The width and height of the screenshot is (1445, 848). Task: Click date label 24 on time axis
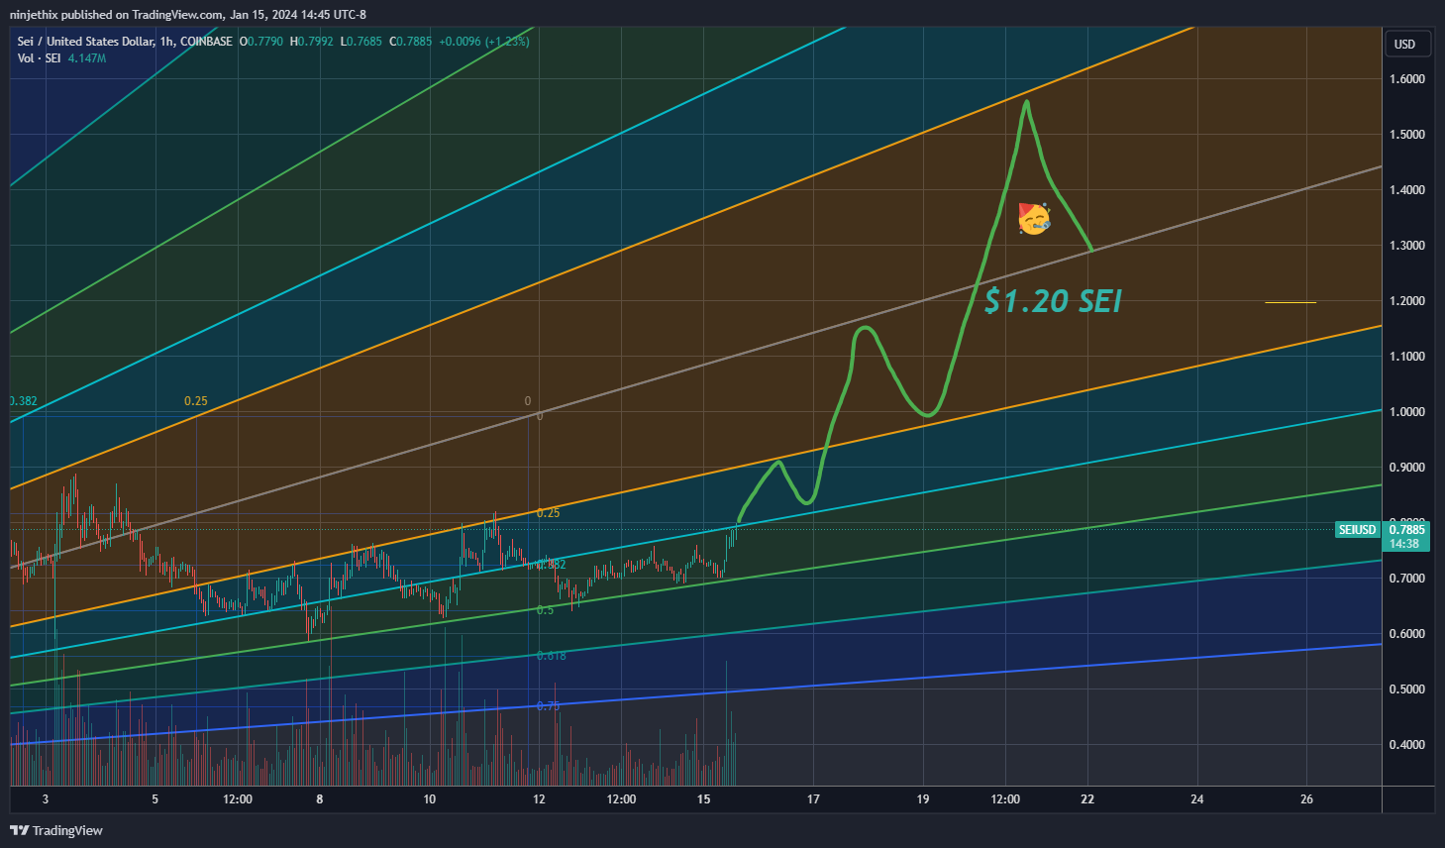point(1197,799)
